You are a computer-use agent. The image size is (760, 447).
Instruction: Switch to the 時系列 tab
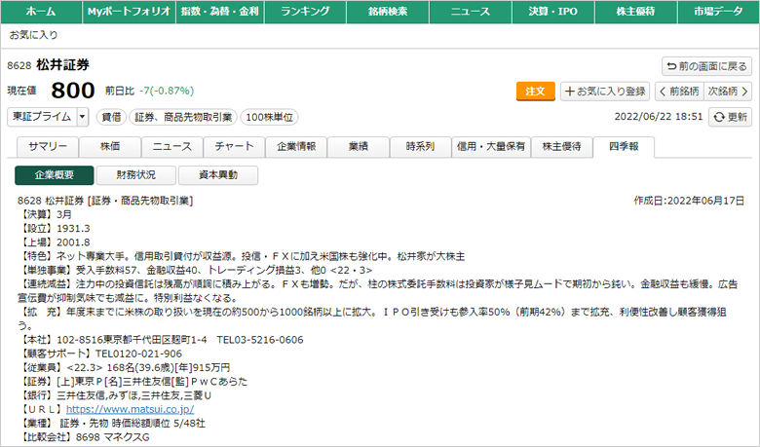point(420,147)
